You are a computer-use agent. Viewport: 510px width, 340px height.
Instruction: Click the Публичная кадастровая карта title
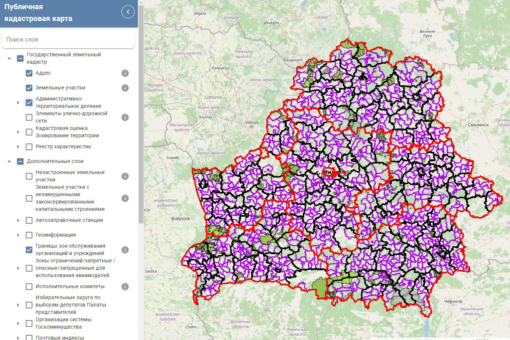(x=38, y=13)
